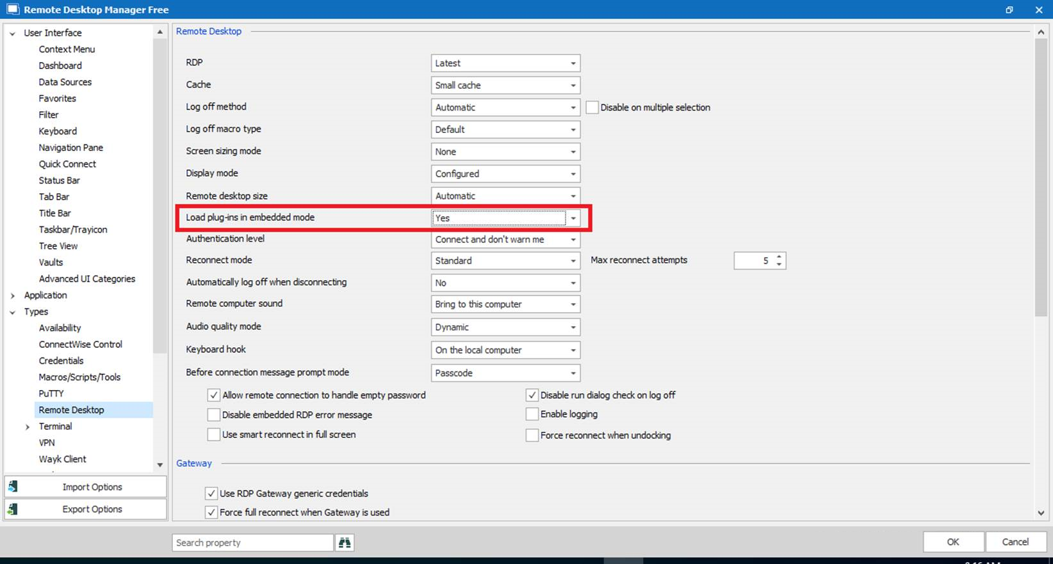
Task: Open the Quick Connect settings page
Action: [67, 164]
